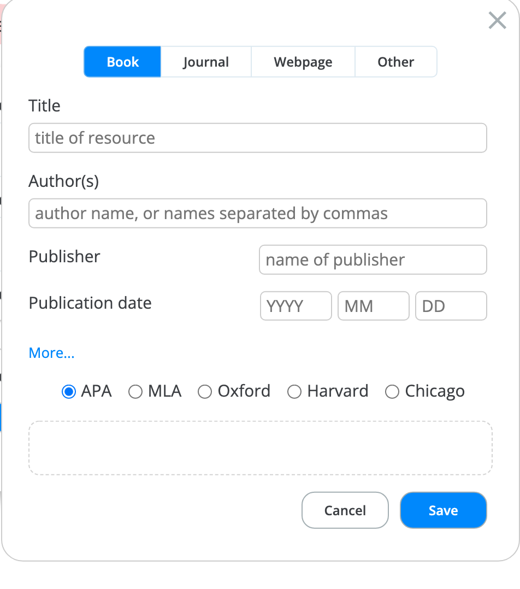Click the YYYY publication year field
This screenshot has width=520, height=589.
[x=296, y=306]
